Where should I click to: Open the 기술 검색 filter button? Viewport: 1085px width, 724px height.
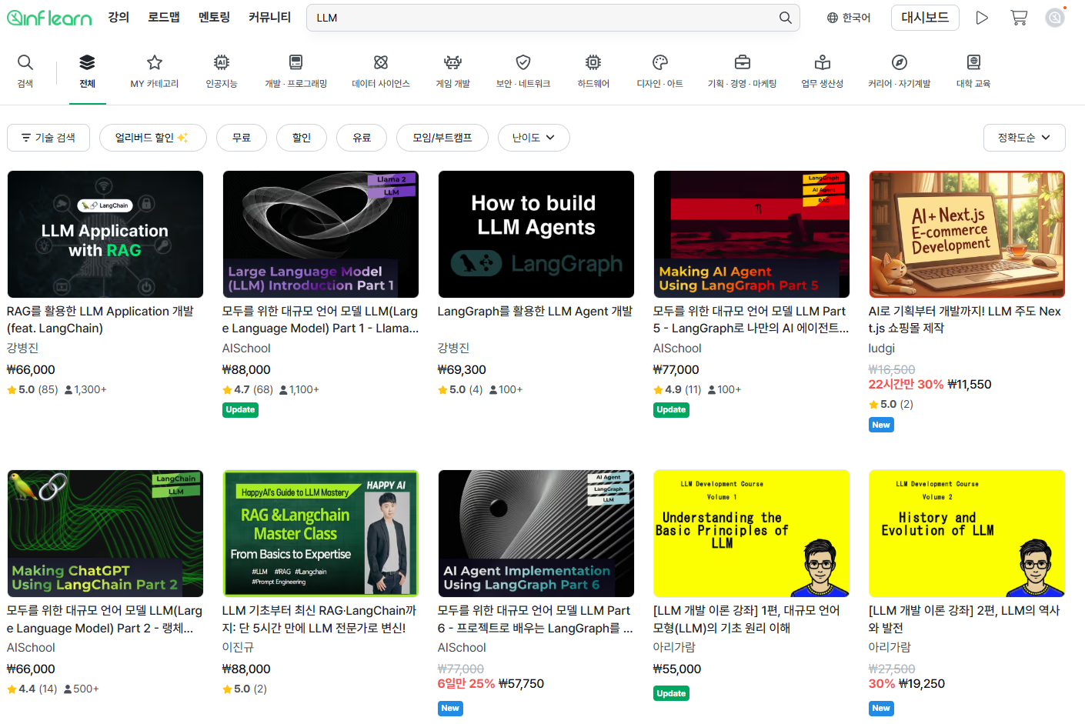click(x=48, y=138)
